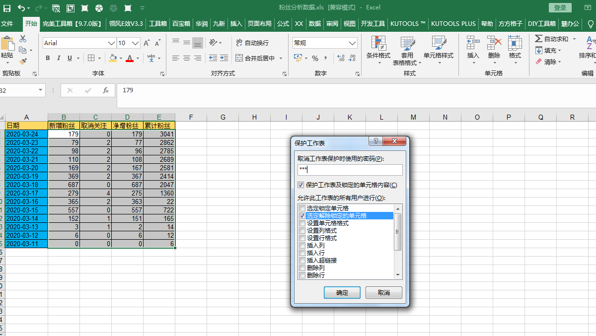Screen dimensions: 596x336
Task: Toggle 保护工作表及锁定的单元格内容 checkbox
Action: click(300, 185)
